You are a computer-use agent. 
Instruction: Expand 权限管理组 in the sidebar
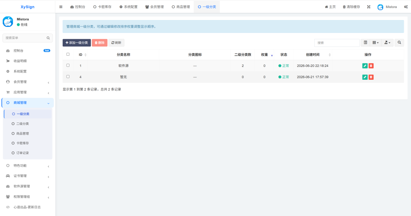coord(28,197)
